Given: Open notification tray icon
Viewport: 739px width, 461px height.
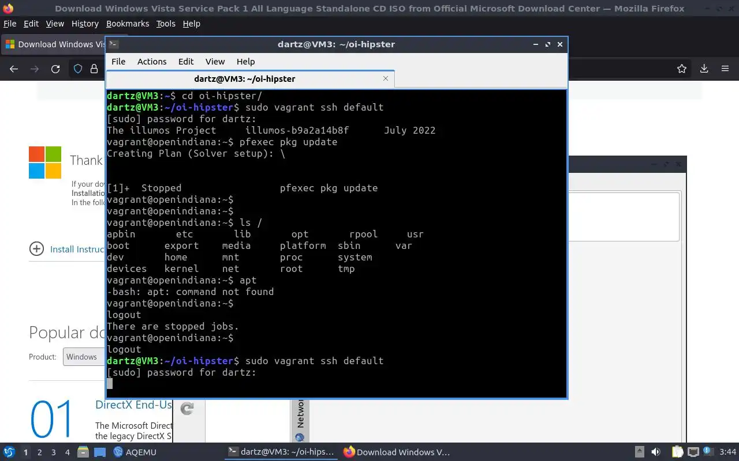Looking at the screenshot, I should 708,451.
